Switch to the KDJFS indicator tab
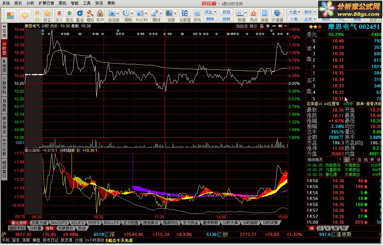Viewport: 383px width, 245px height. [x=78, y=223]
